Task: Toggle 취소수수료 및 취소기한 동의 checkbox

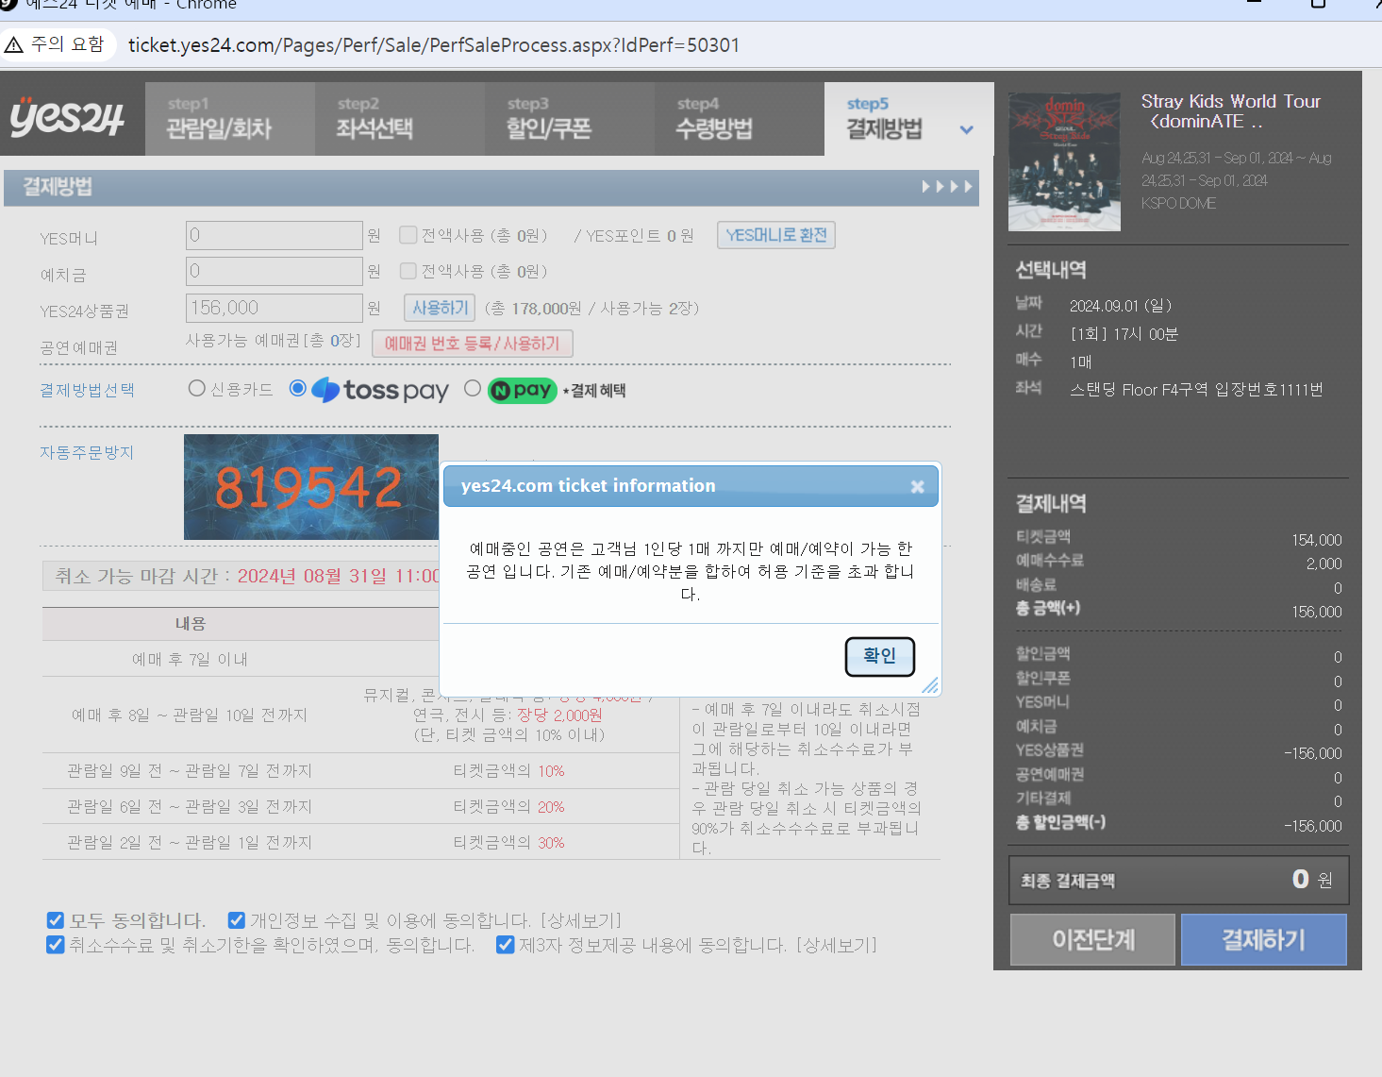Action: pyautogui.click(x=56, y=945)
